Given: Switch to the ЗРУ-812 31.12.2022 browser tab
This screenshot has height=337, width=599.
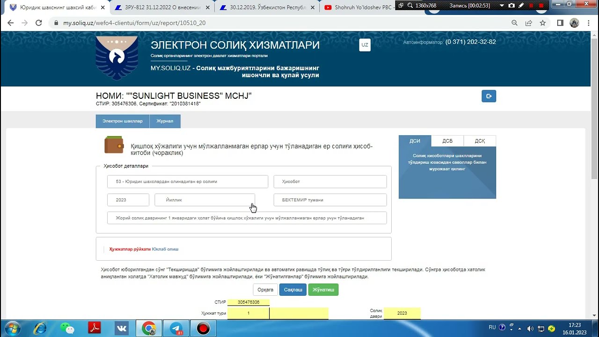Looking at the screenshot, I should click(162, 7).
